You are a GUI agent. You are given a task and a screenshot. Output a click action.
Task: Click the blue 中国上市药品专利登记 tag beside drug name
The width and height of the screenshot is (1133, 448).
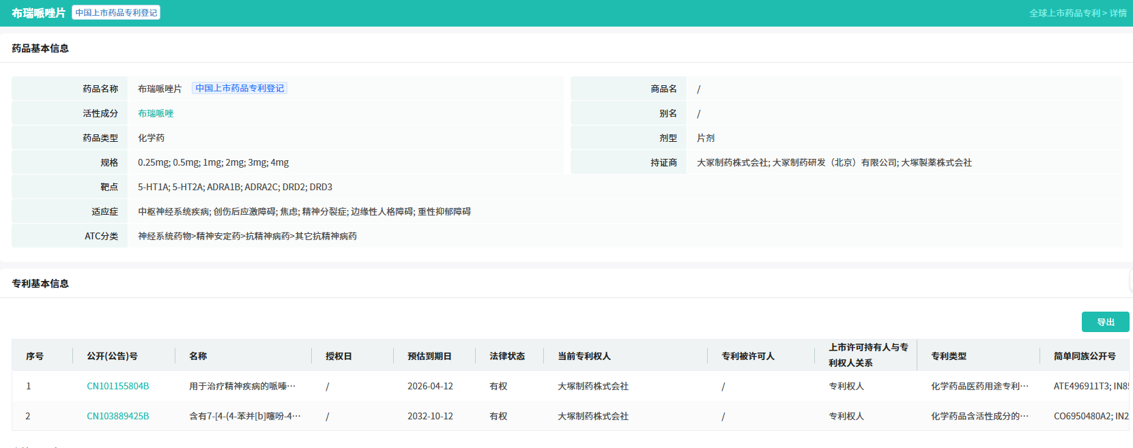pos(240,89)
